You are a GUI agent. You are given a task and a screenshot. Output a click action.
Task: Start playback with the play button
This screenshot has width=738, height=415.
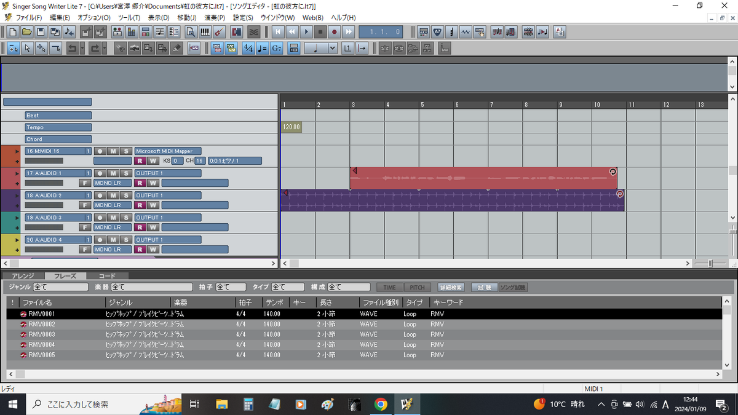pyautogui.click(x=307, y=31)
